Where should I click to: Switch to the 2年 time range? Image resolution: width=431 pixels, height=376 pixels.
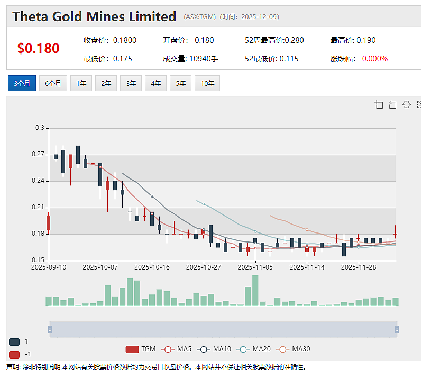[106, 83]
